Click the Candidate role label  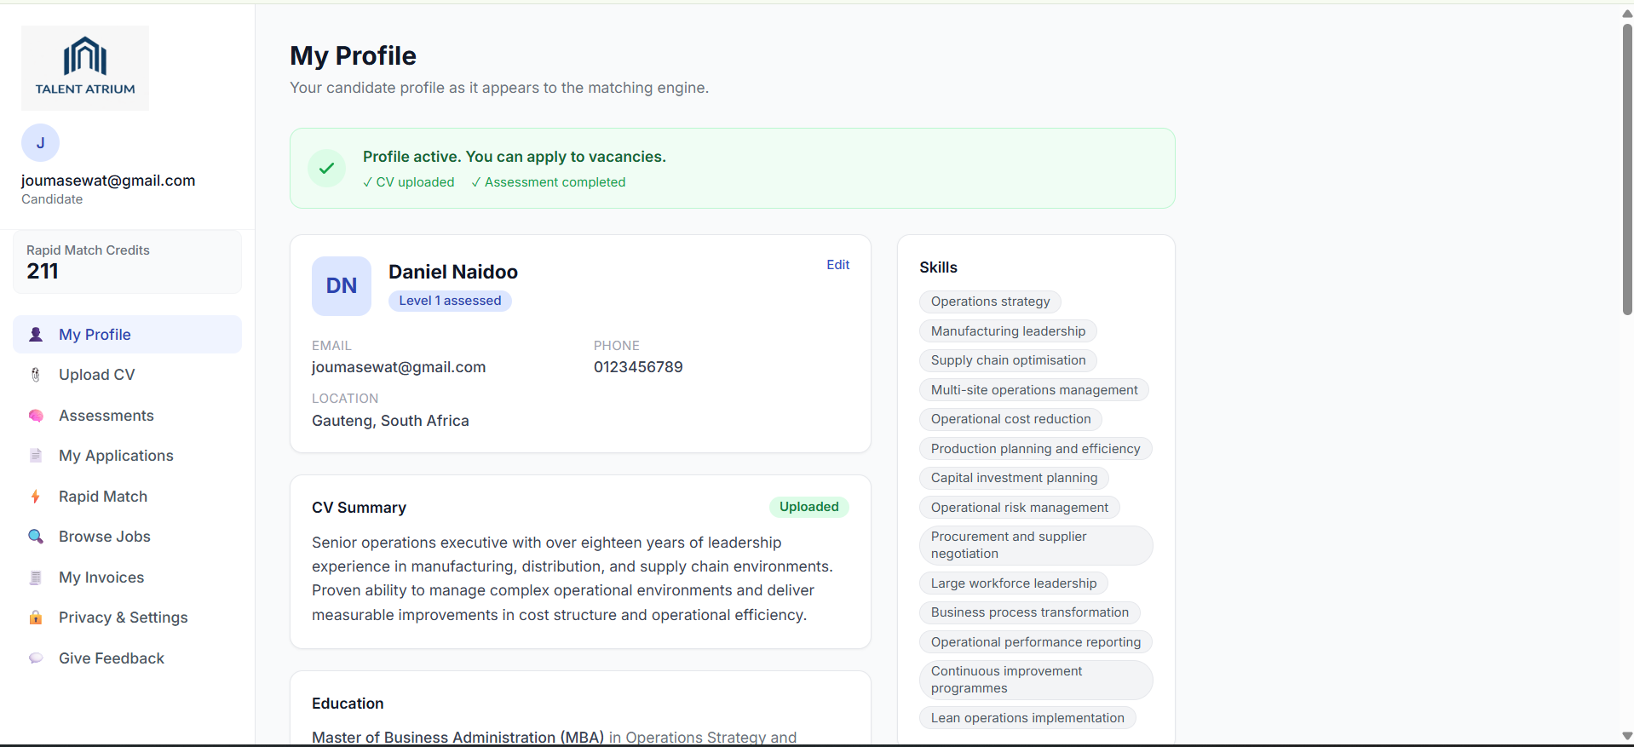(52, 199)
